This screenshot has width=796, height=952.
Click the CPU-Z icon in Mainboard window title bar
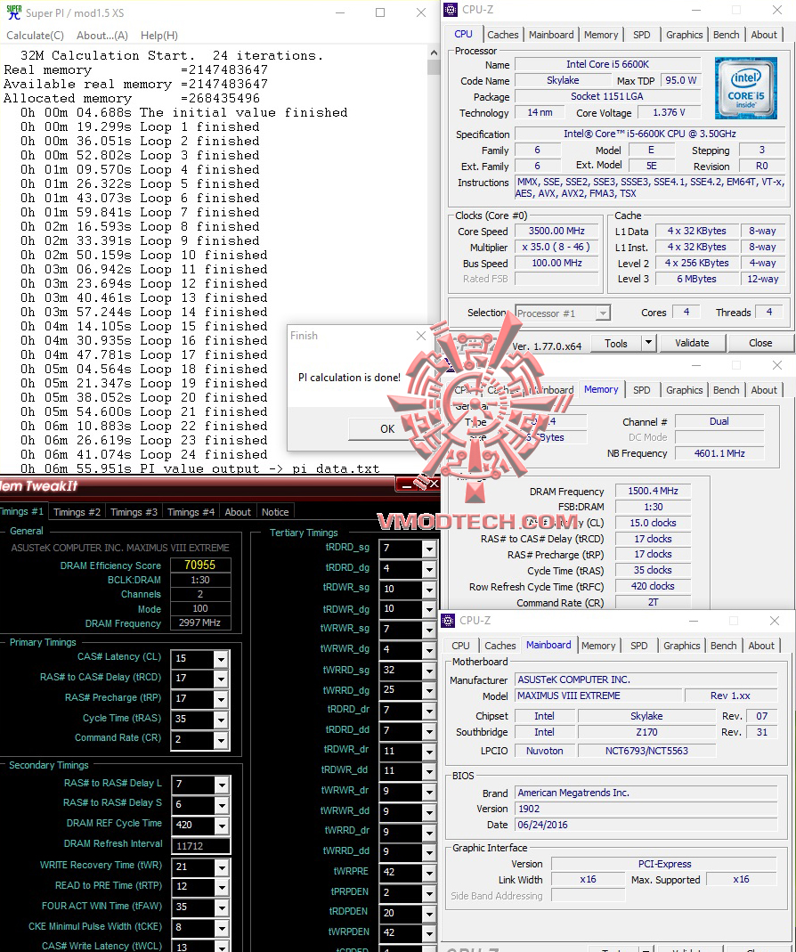tap(448, 620)
